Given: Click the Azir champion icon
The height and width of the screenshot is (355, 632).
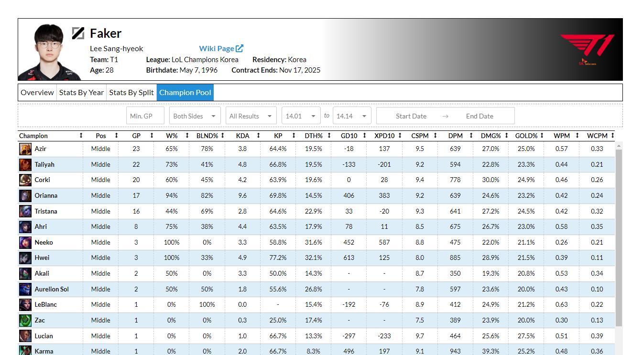Looking at the screenshot, I should coord(25,149).
